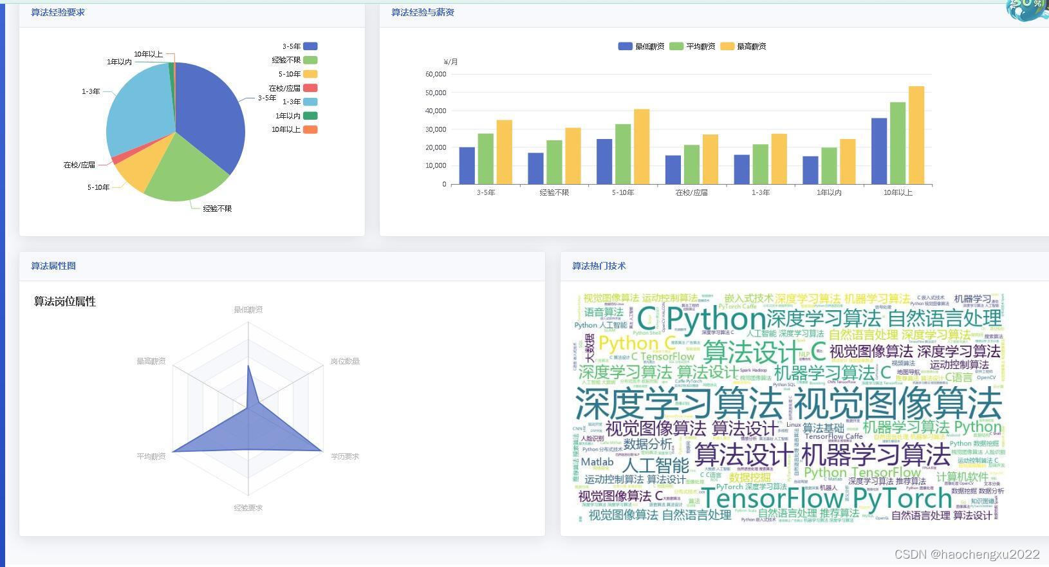Click the 最低薪资 bar for 在校/应届
This screenshot has height=567, width=1049.
[673, 170]
